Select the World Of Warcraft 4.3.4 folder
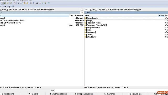 (x=10, y=23)
